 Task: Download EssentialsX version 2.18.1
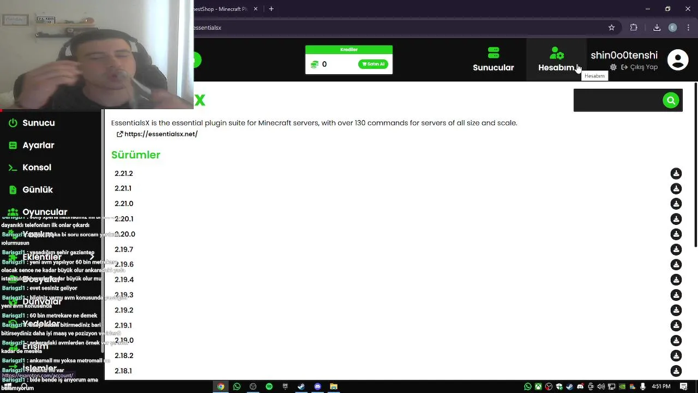pyautogui.click(x=676, y=371)
